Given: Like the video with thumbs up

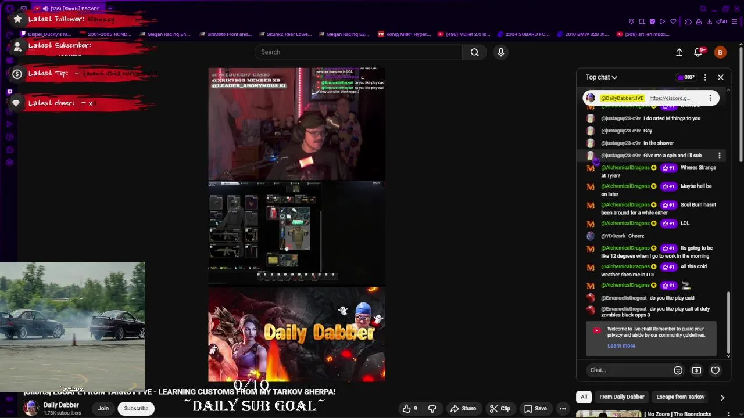Looking at the screenshot, I should coord(410,409).
